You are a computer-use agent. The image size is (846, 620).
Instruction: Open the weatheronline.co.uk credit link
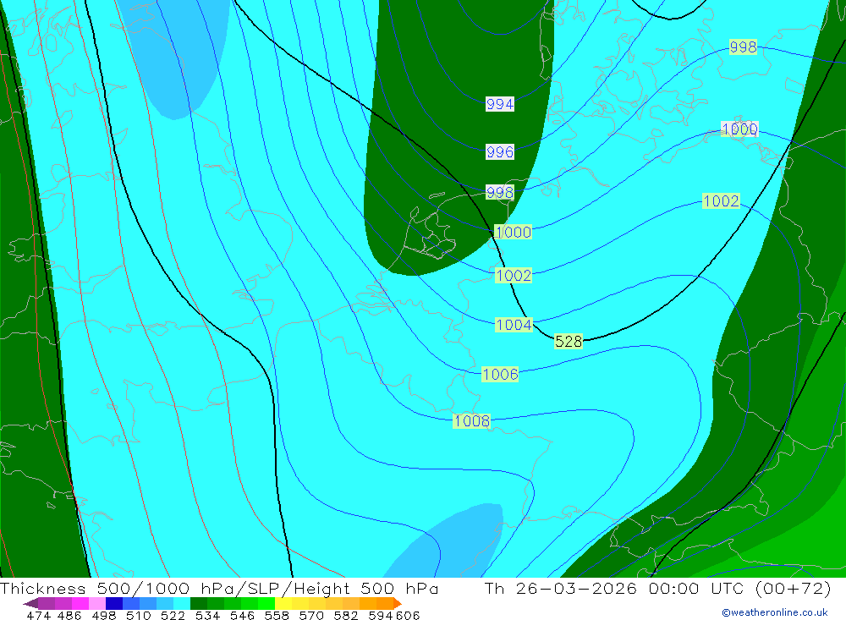point(775,612)
